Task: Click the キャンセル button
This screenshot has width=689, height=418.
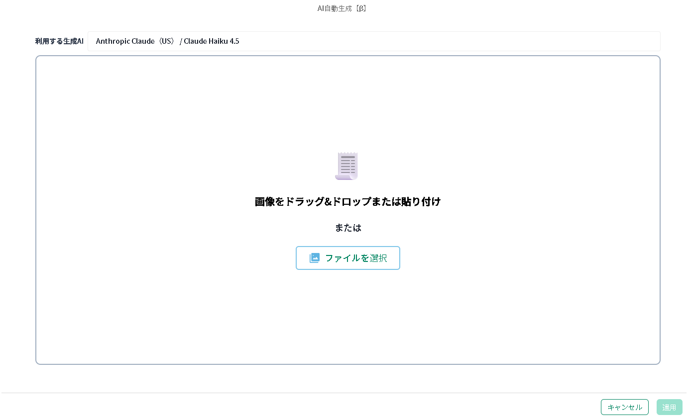Action: coord(624,407)
